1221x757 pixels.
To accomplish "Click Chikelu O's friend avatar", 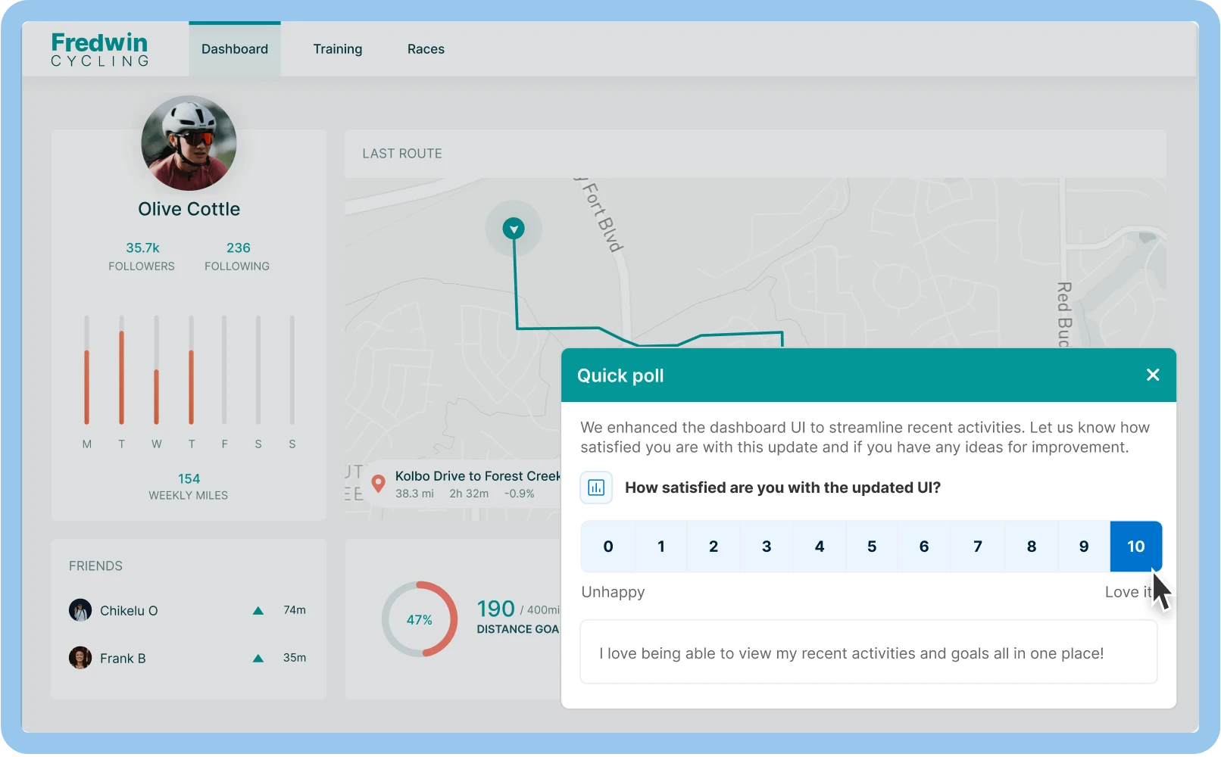I will tap(81, 610).
